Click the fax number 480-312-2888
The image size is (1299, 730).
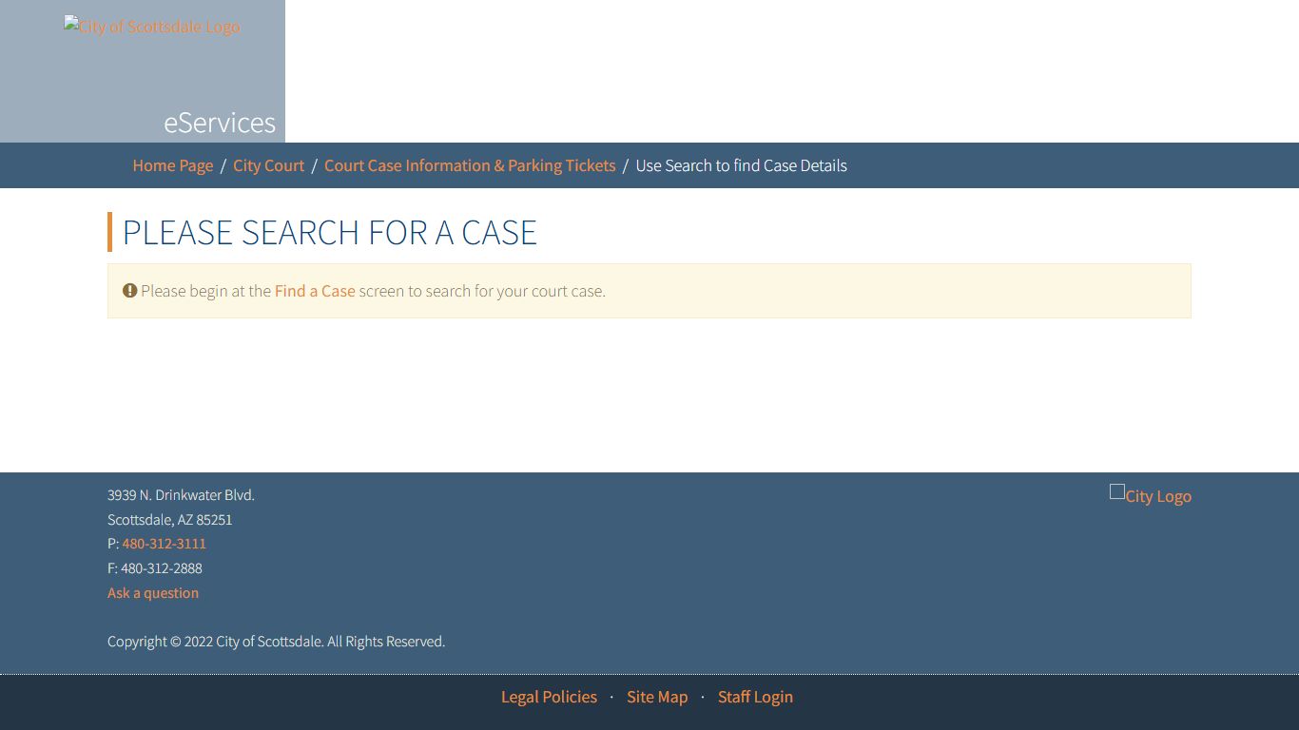tap(162, 568)
